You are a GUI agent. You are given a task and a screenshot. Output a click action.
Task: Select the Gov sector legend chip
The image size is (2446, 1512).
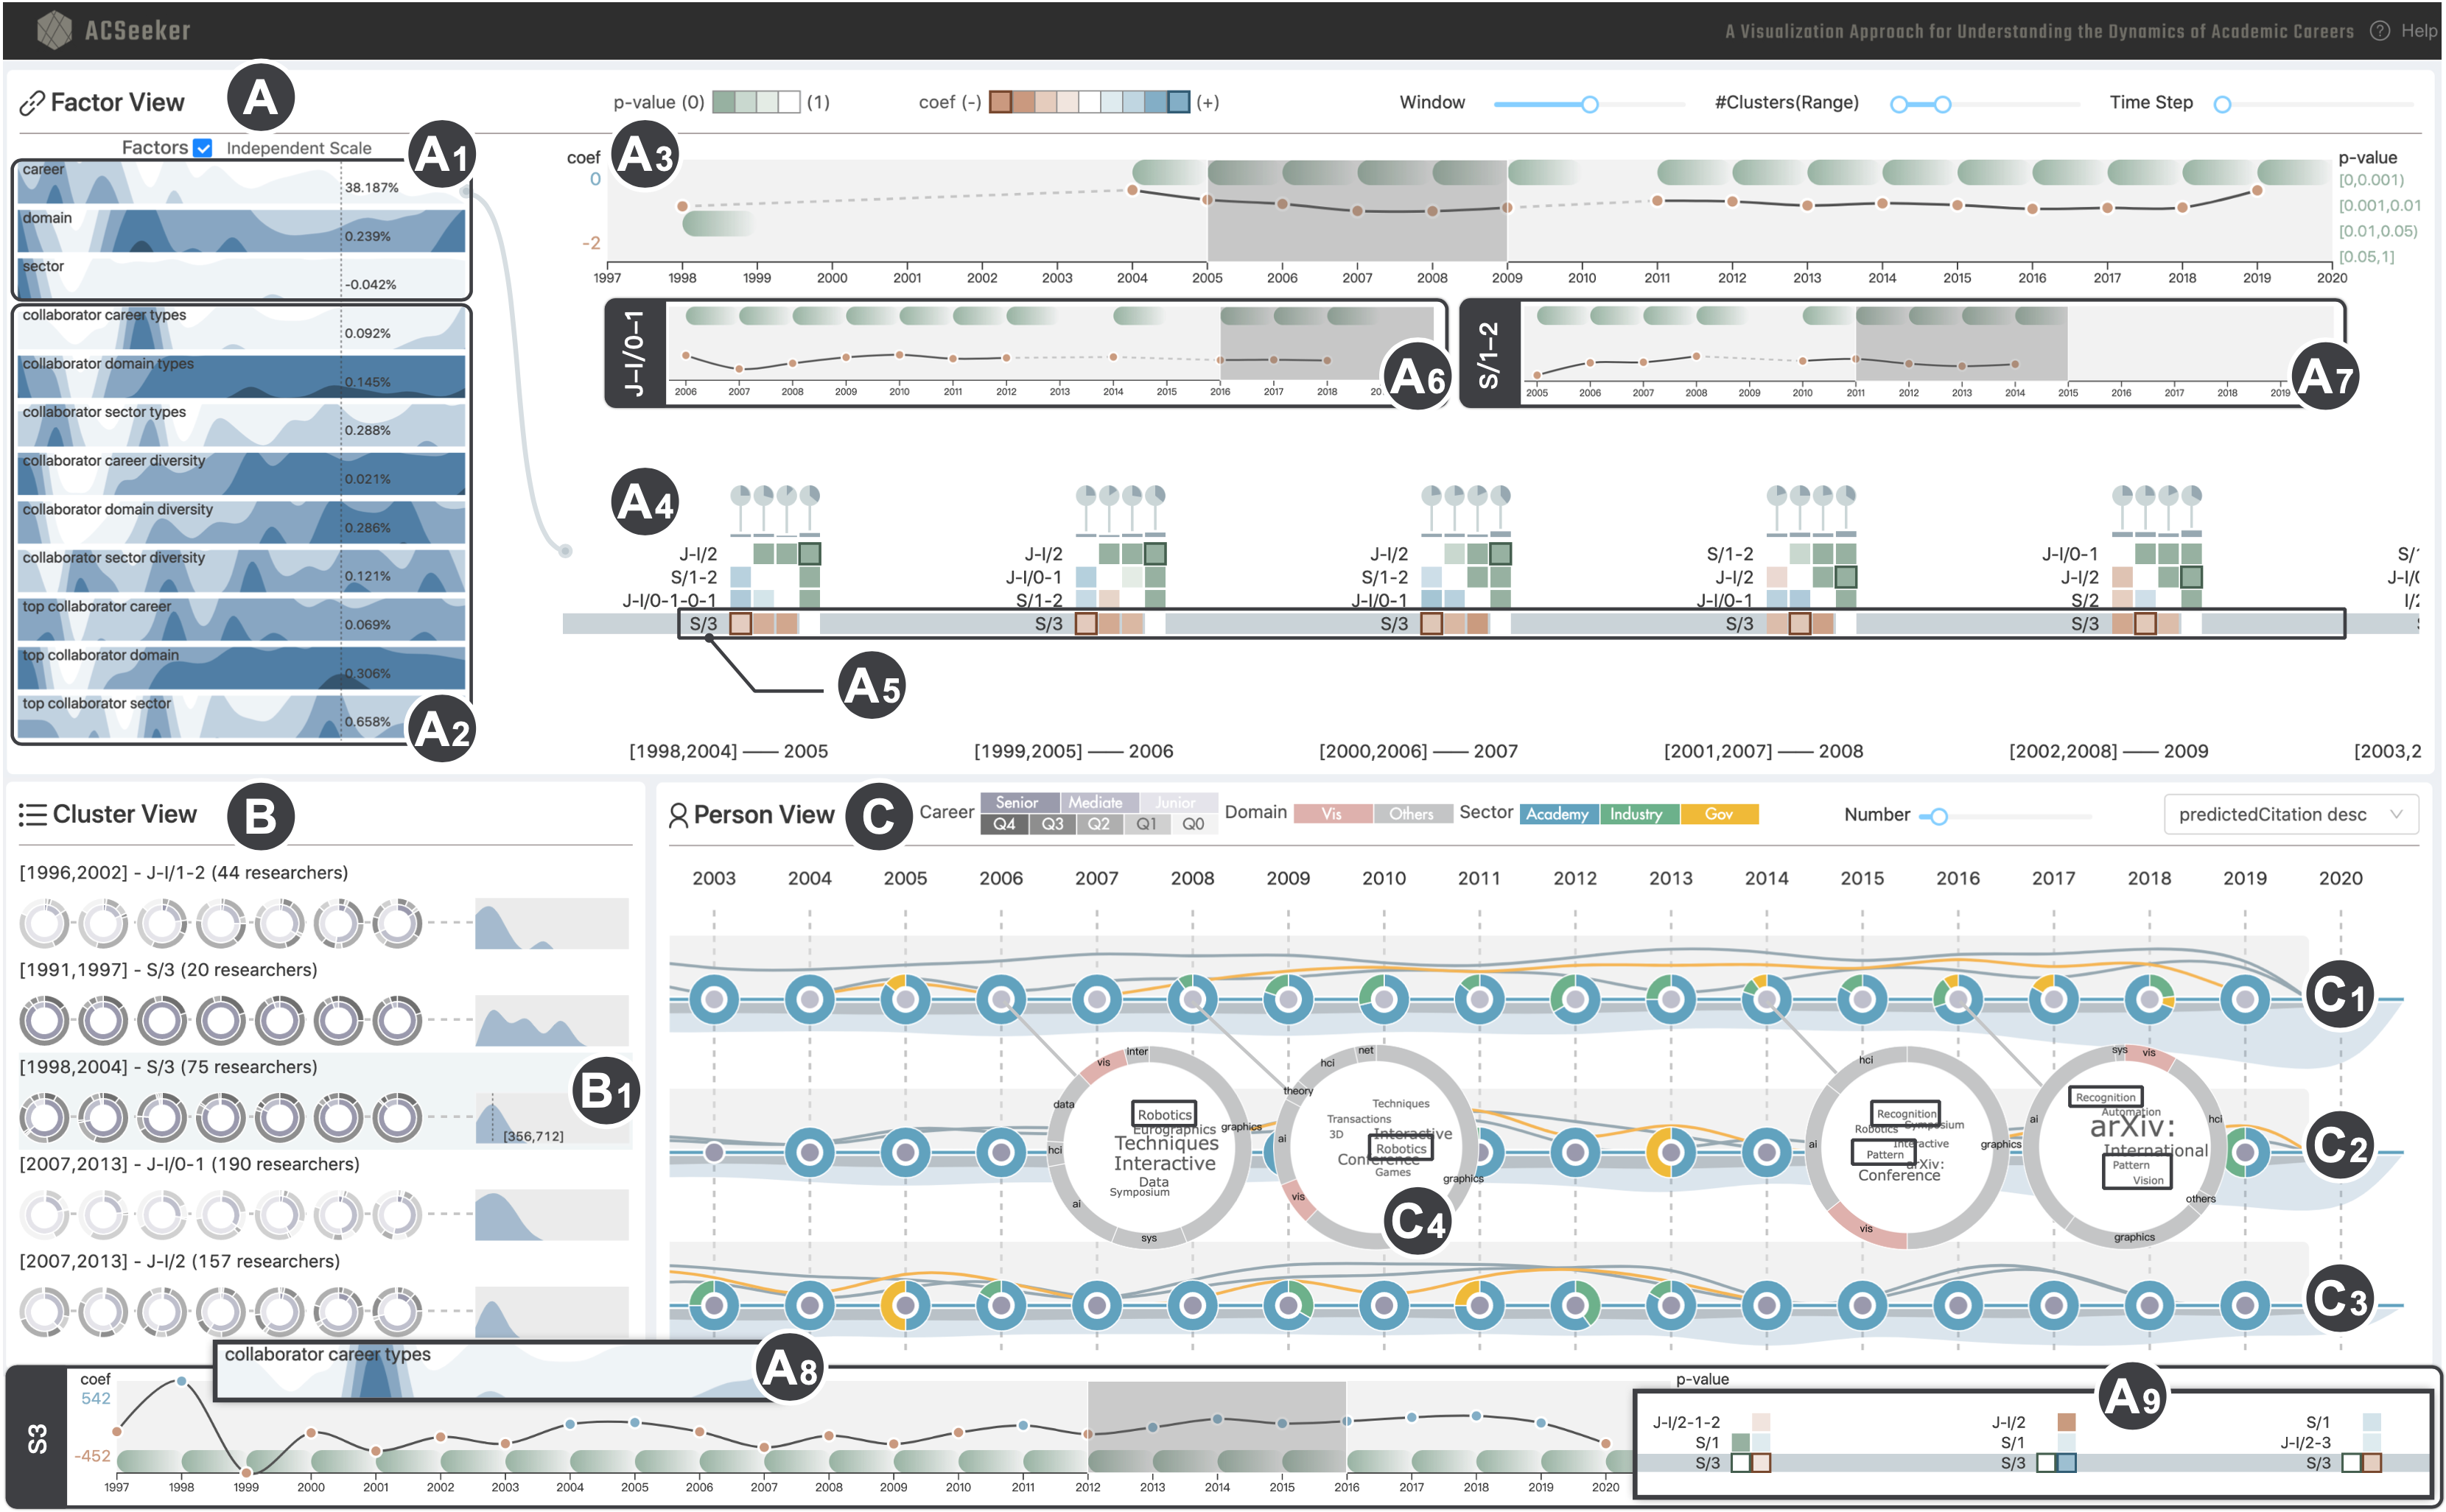coord(1719,814)
